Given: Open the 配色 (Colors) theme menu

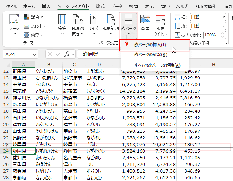Looking at the screenshot, I should coord(34,17).
